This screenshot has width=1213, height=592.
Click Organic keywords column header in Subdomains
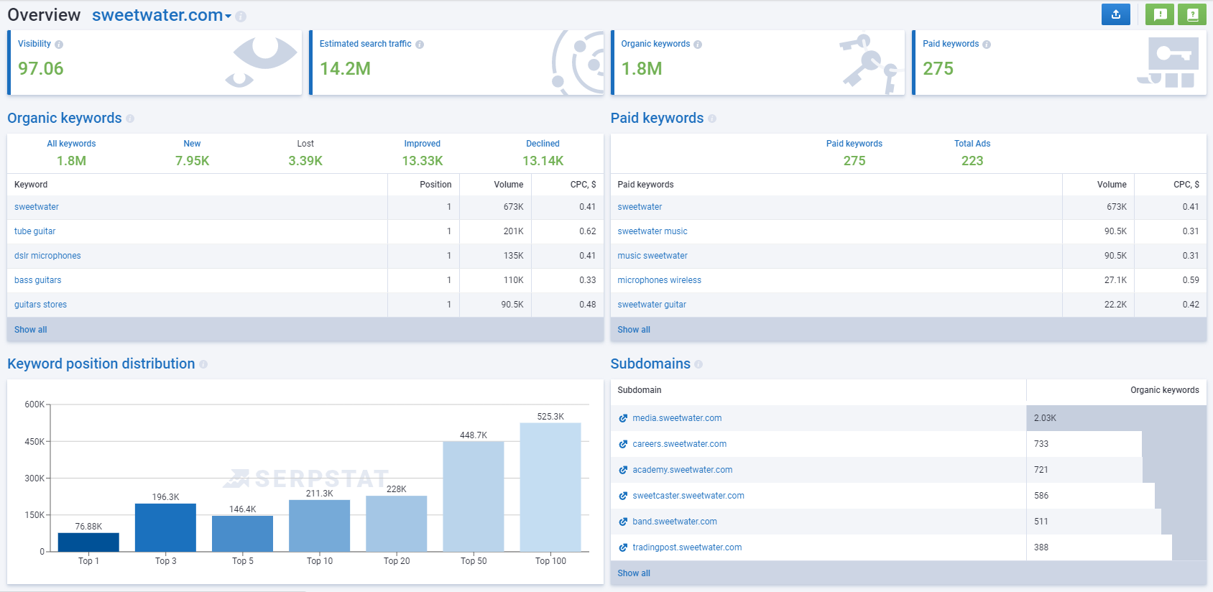[1165, 390]
